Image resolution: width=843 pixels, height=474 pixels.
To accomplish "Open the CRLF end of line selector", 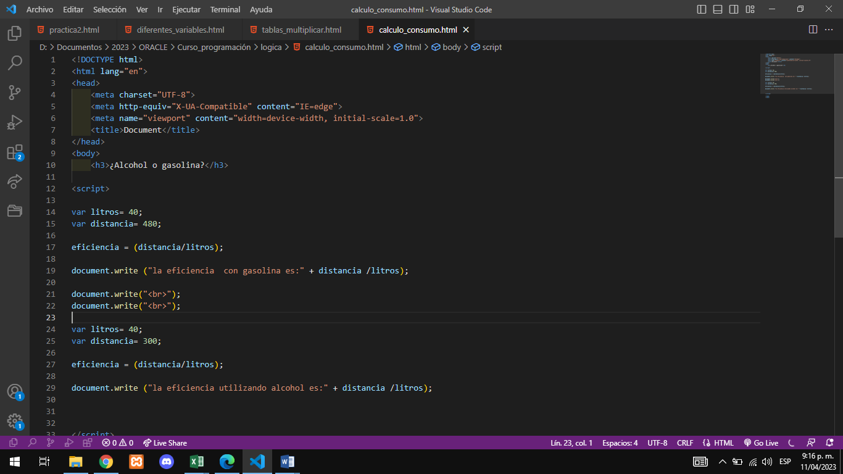I will (685, 443).
